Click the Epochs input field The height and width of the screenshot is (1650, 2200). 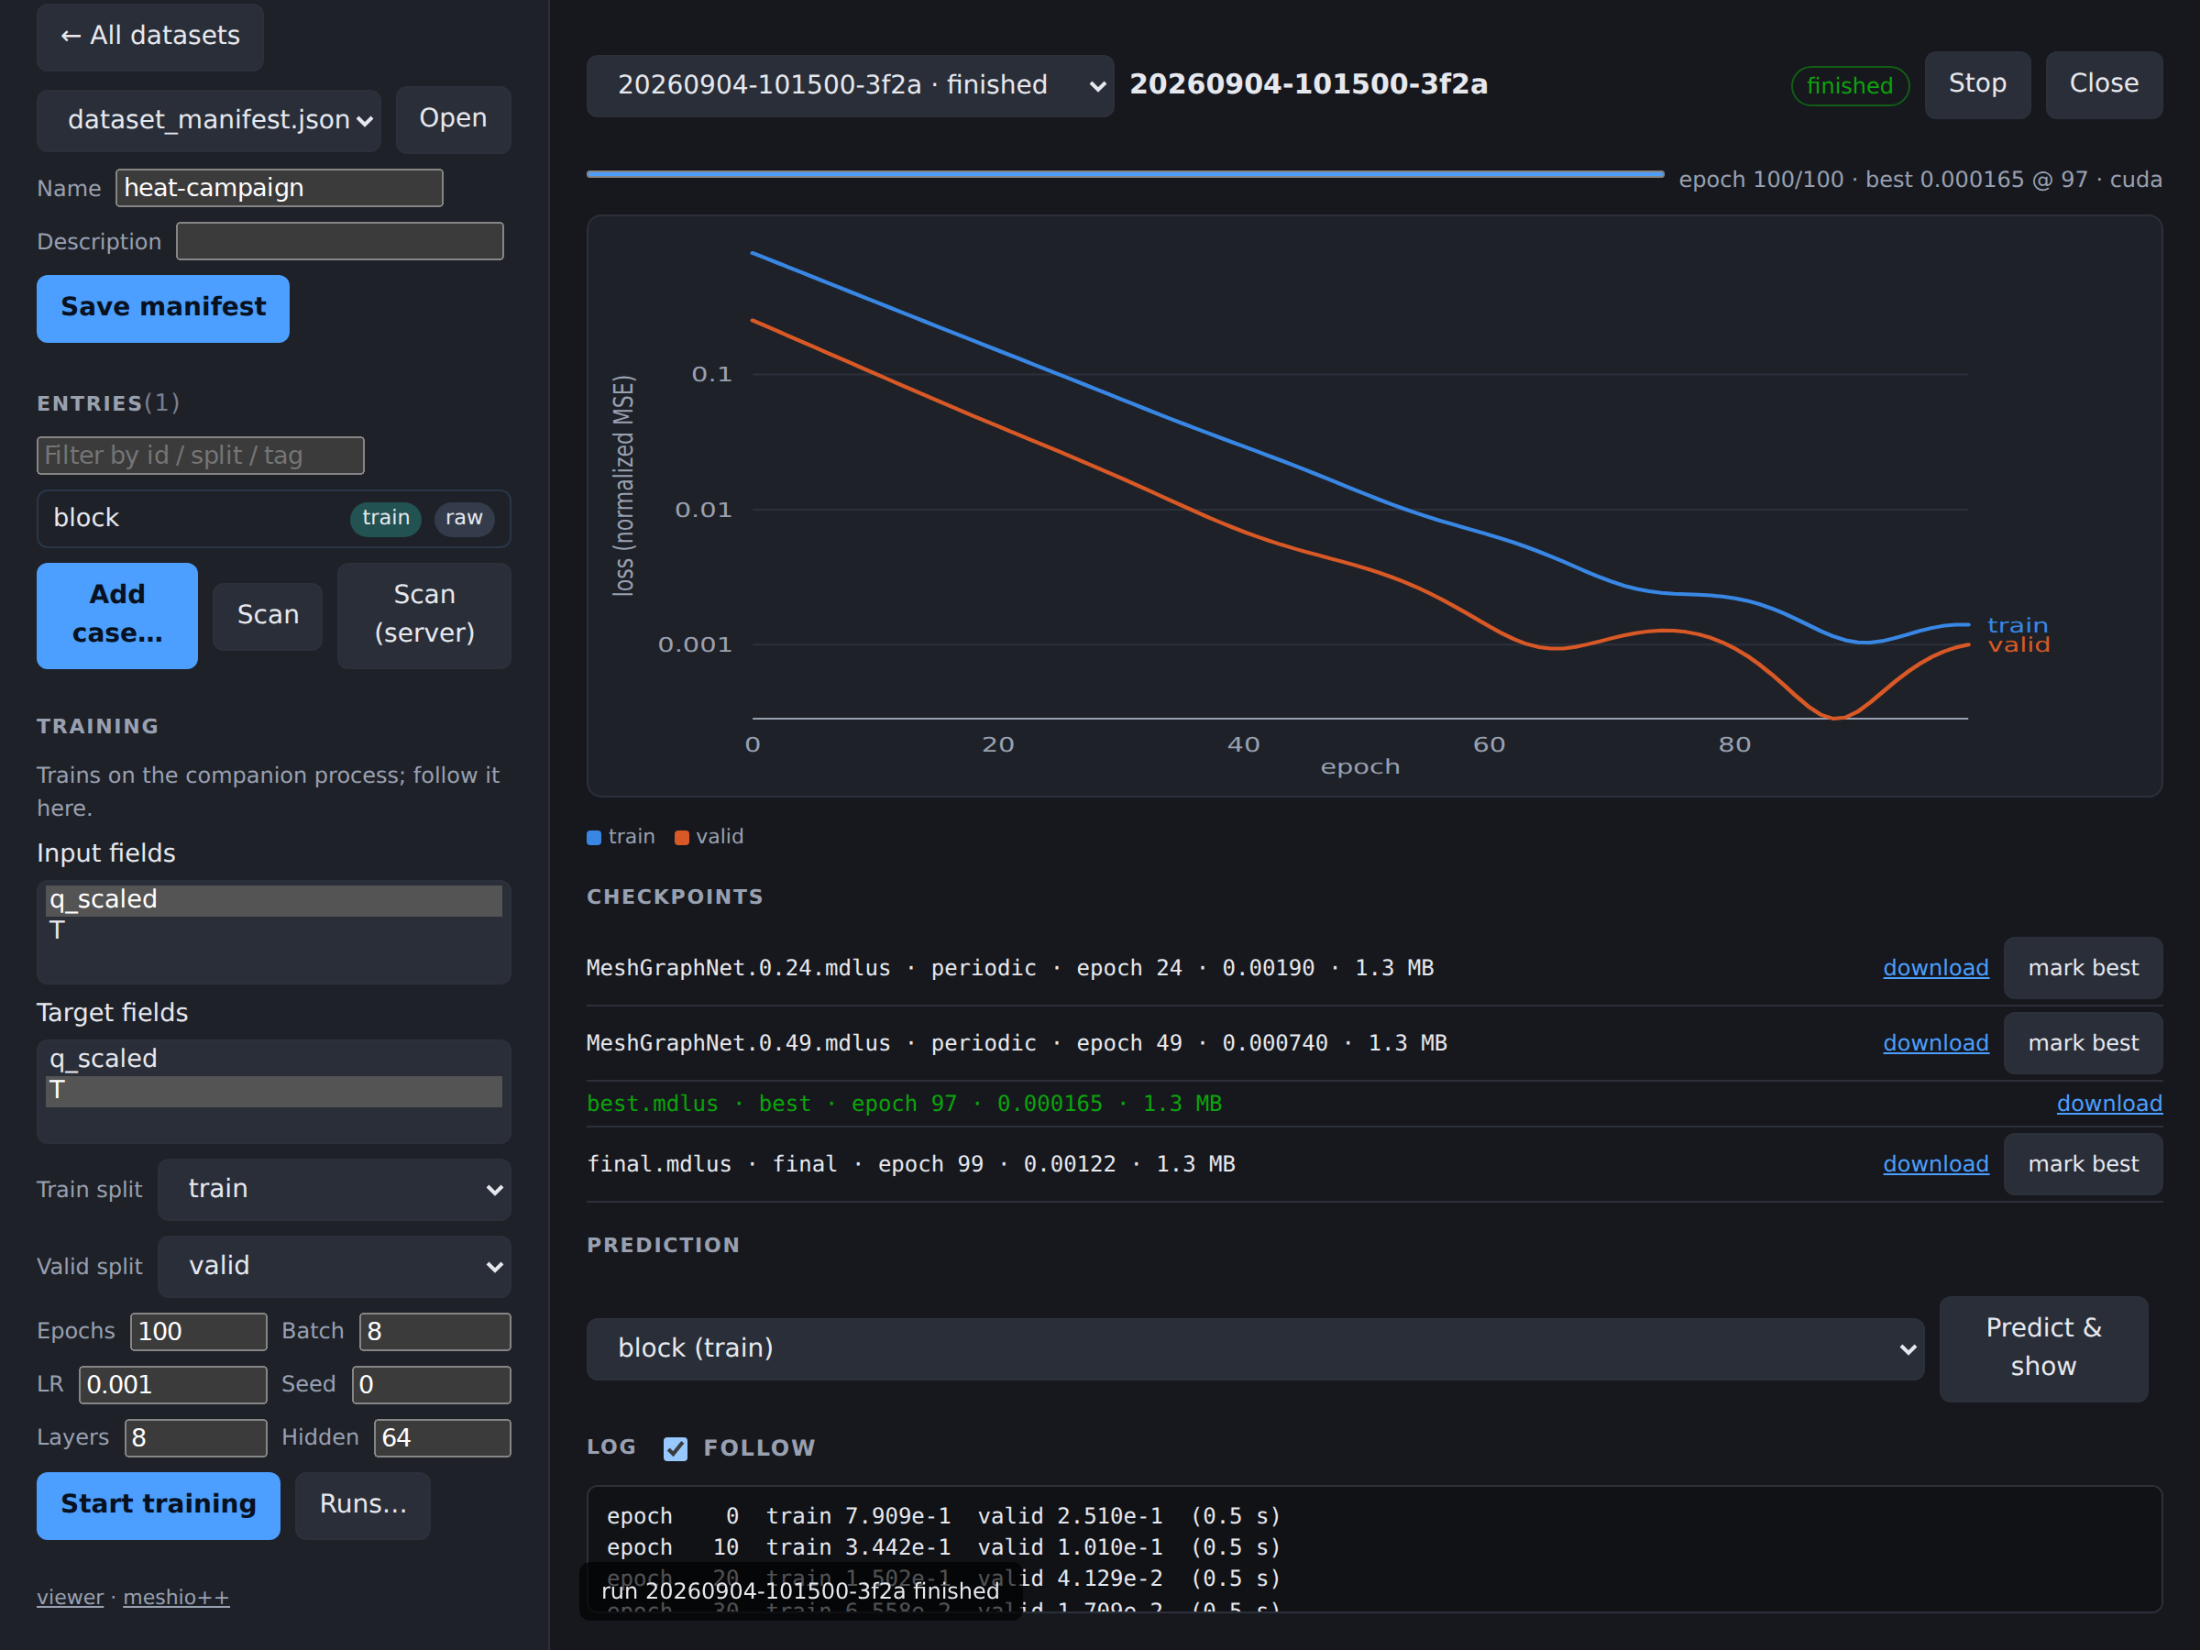pos(199,1332)
